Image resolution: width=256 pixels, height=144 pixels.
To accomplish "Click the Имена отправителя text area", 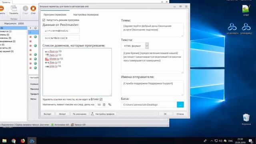I will coord(152,88).
